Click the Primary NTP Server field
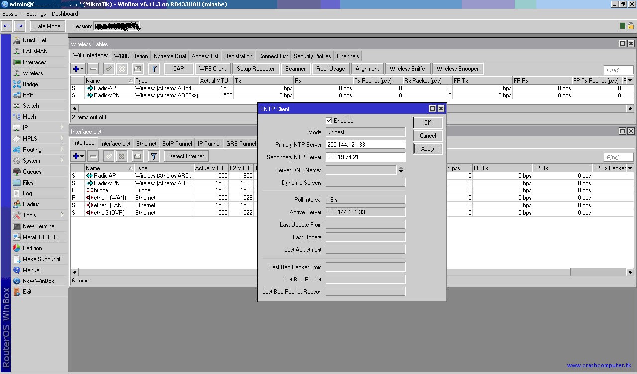 click(365, 145)
